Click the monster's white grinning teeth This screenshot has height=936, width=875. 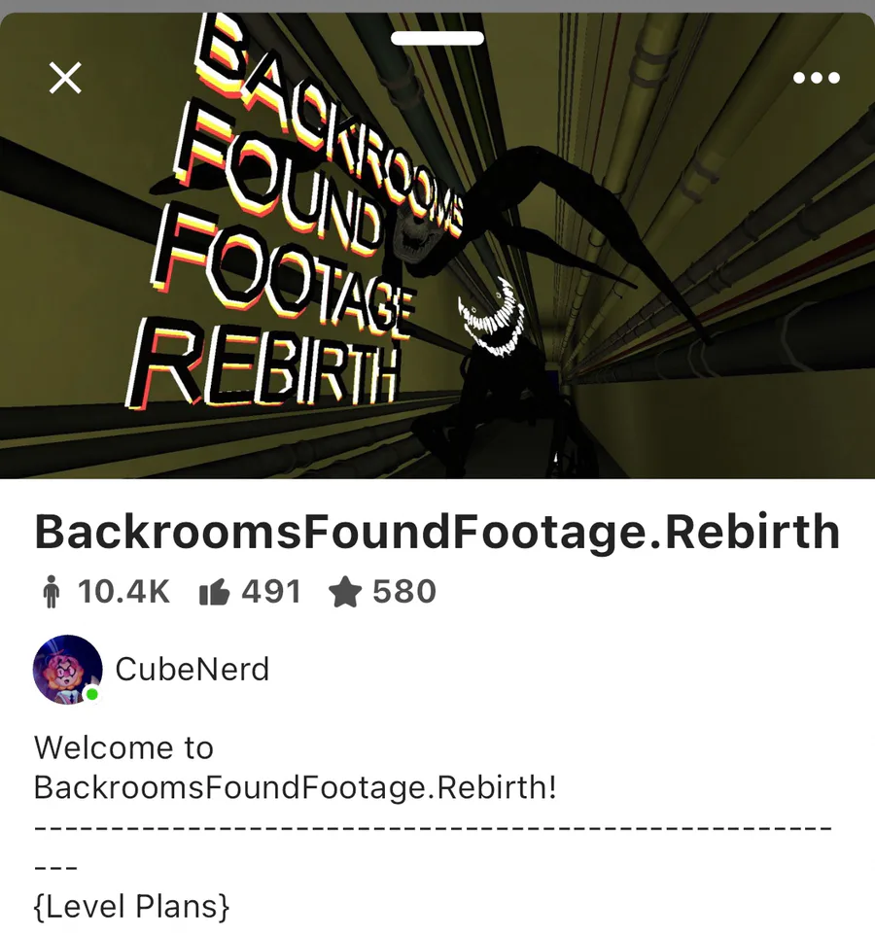[x=492, y=318]
